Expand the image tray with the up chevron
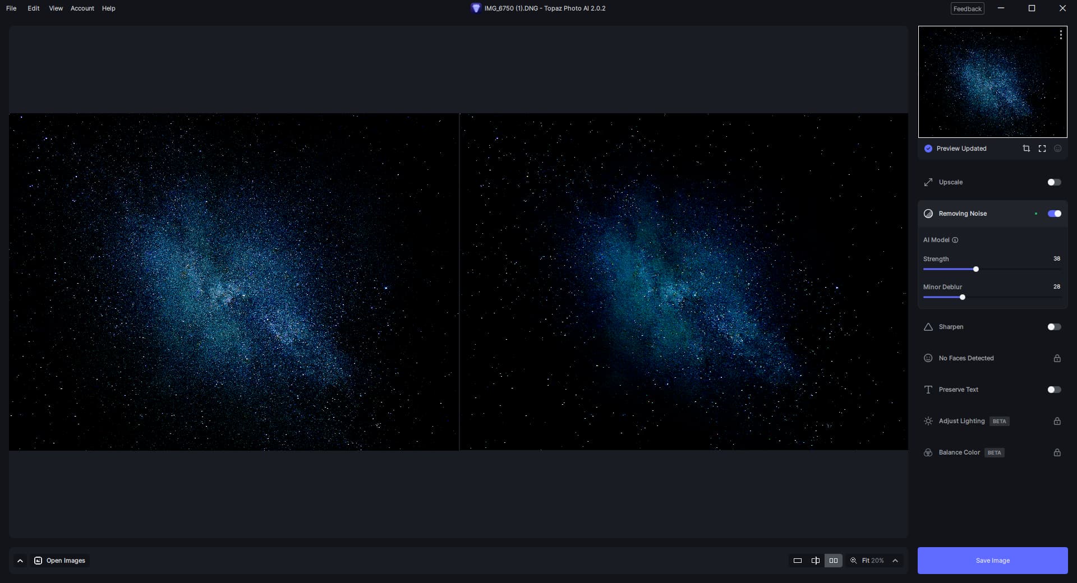Viewport: 1077px width, 583px height. 20,561
